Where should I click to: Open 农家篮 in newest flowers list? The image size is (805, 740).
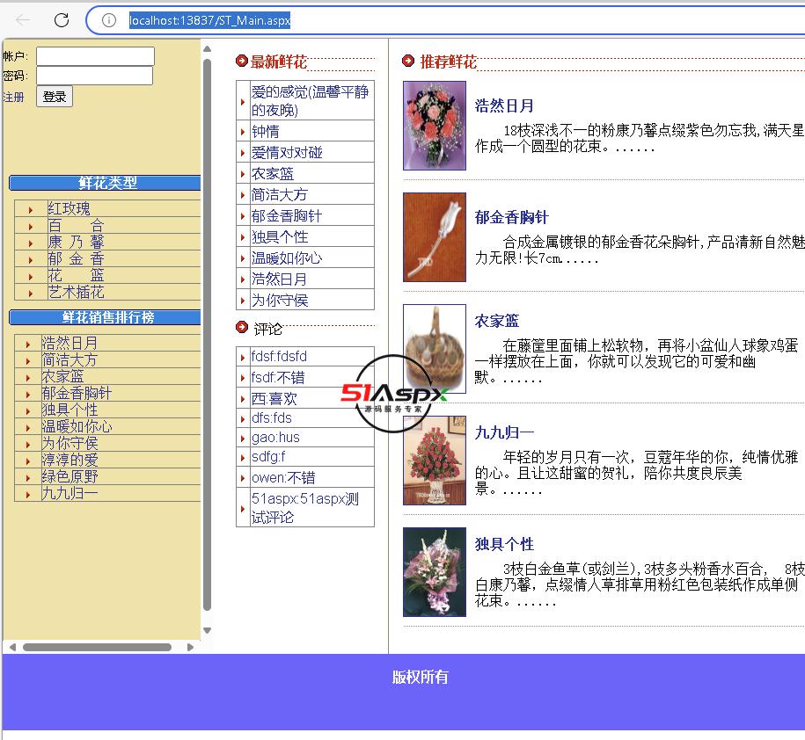click(x=273, y=173)
